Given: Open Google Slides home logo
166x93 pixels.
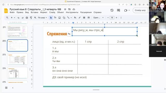Looking at the screenshot, I should point(6,11).
